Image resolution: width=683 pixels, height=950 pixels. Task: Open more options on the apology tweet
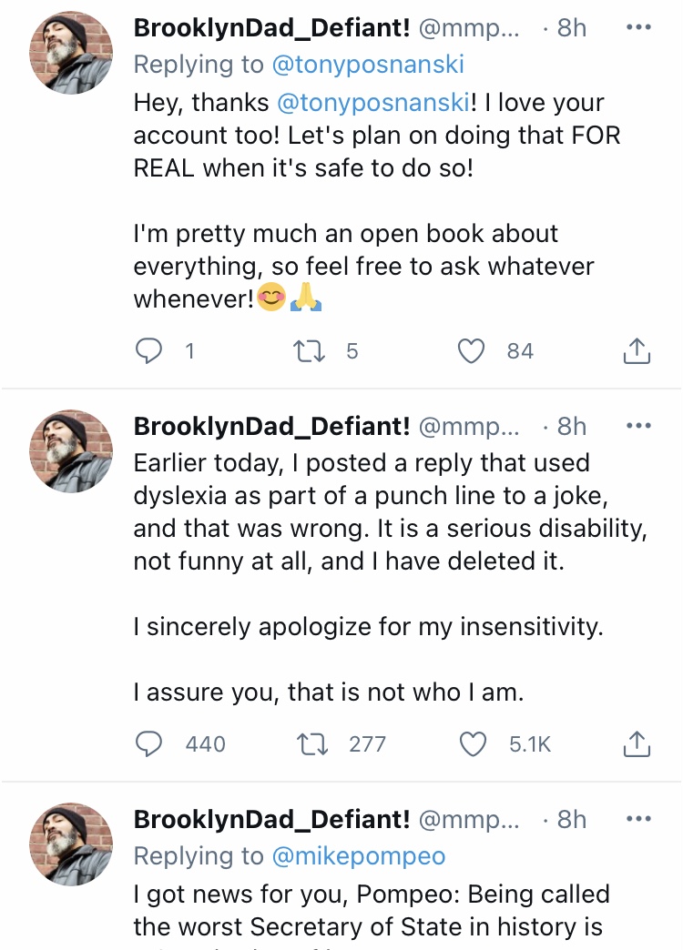tap(638, 426)
